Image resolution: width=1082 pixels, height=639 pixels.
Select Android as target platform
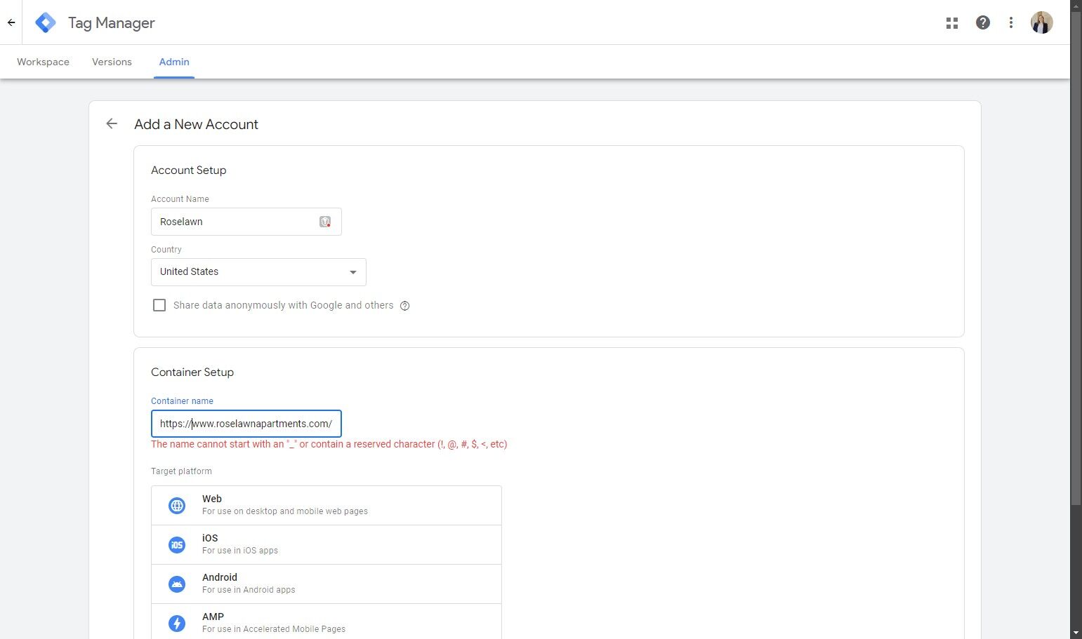tap(326, 584)
